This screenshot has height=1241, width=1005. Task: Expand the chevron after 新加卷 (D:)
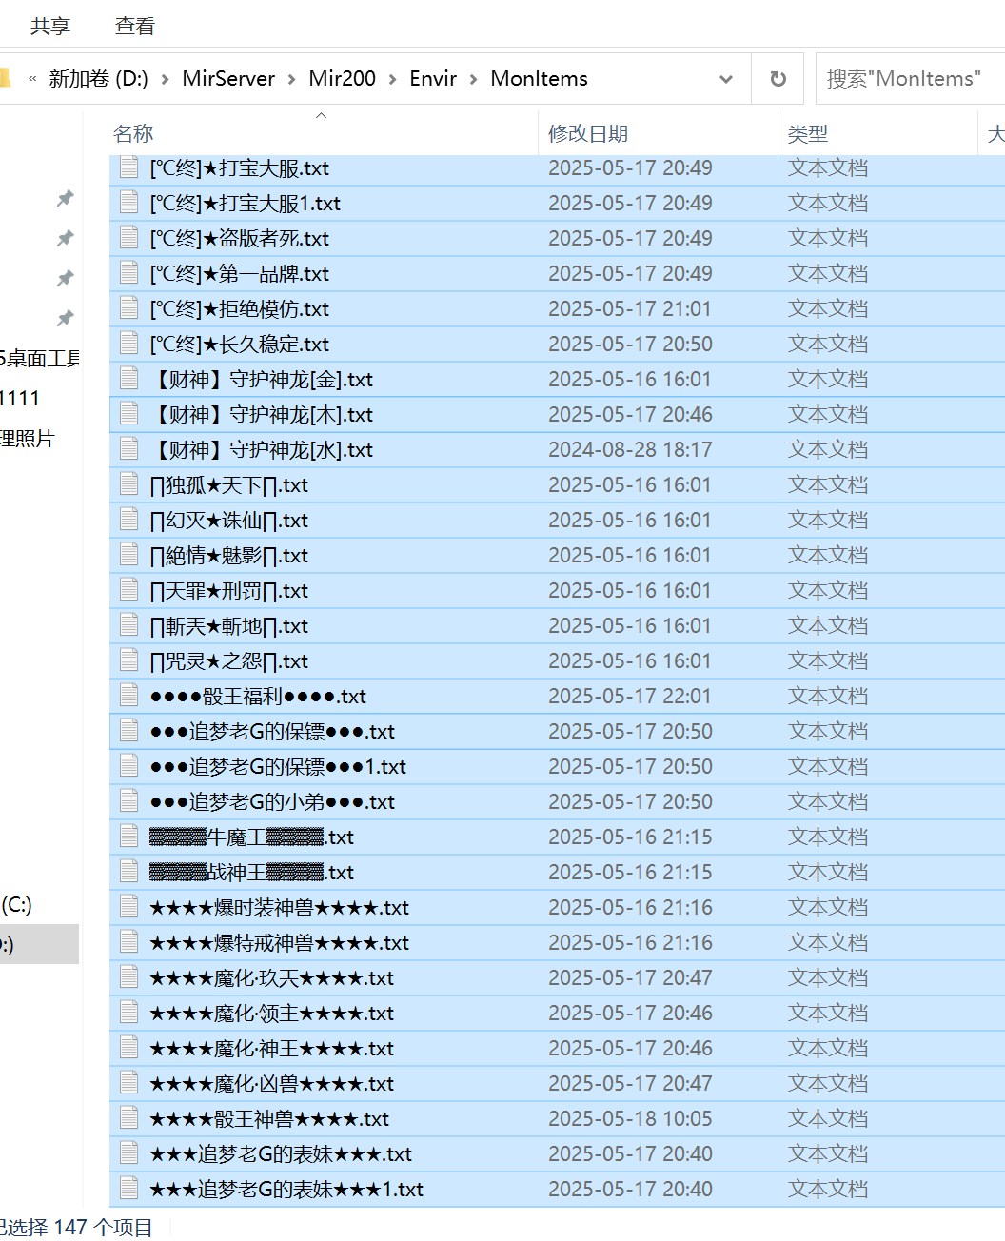(x=165, y=79)
